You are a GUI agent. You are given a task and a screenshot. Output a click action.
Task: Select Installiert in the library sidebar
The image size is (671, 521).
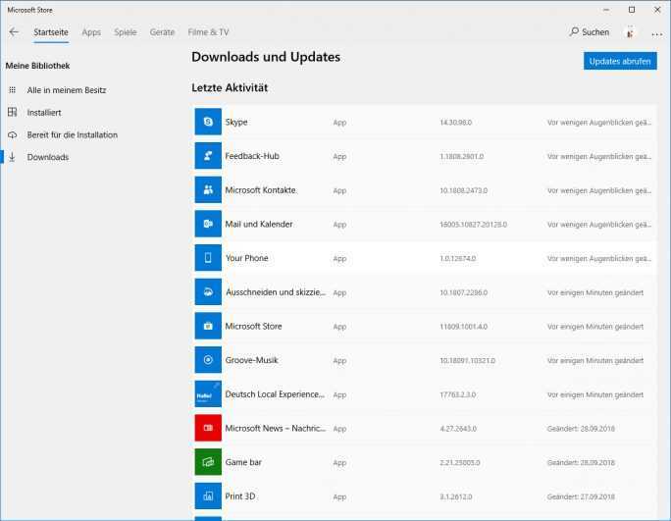coord(44,113)
